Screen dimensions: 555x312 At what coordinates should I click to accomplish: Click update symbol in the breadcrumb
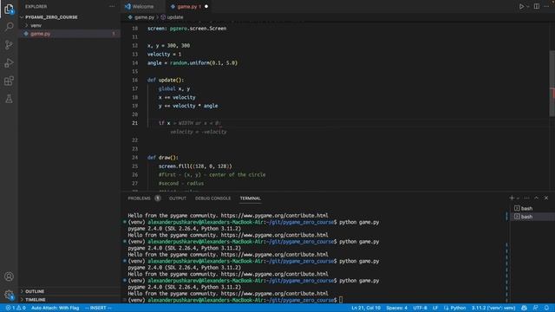[175, 17]
